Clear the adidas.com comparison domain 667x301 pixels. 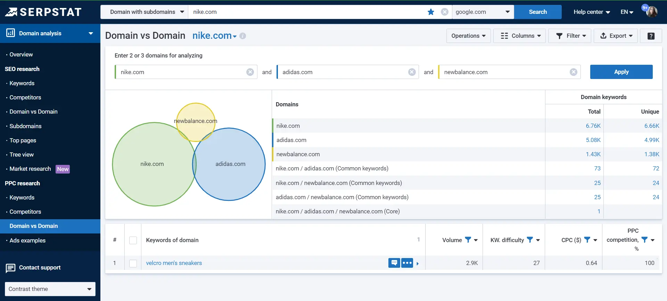click(x=412, y=72)
